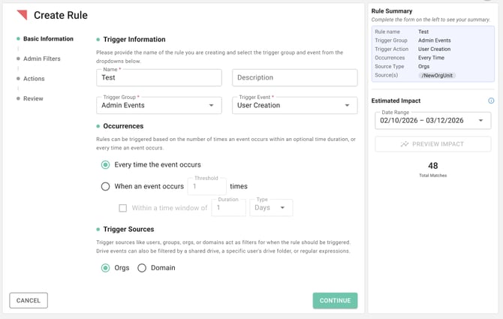This screenshot has width=503, height=319.
Task: Click the Occurrences section heading
Action: point(123,126)
